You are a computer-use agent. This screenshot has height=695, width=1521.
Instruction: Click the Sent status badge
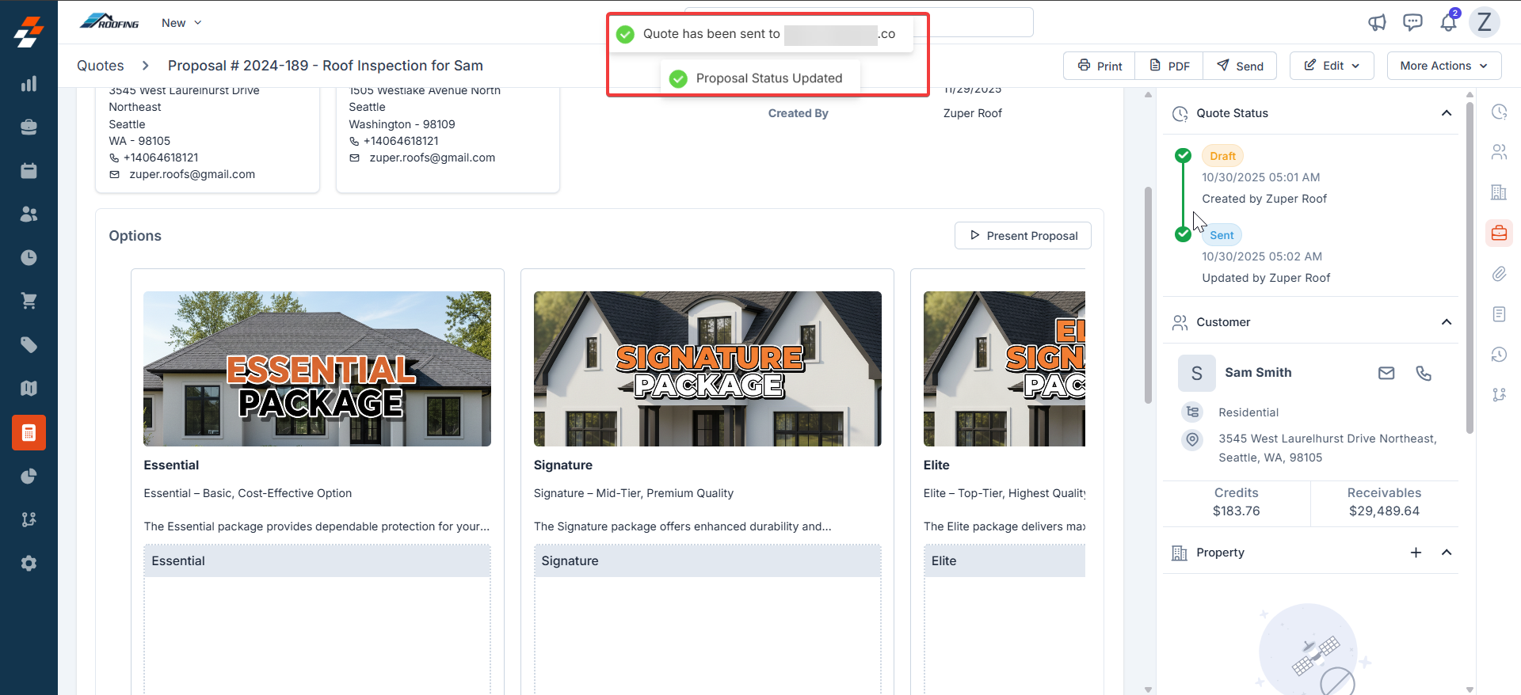[x=1222, y=235]
